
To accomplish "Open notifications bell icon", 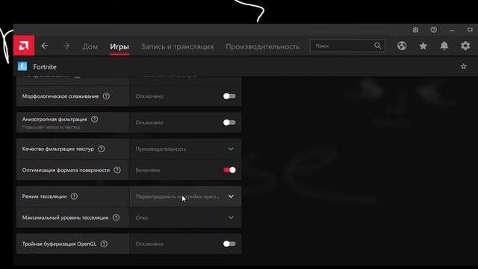I will (x=444, y=46).
